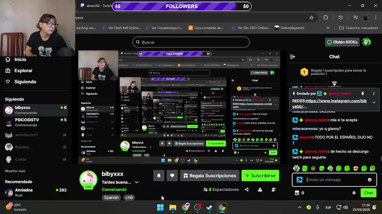The width and height of the screenshot is (382, 214).
Task: Open the user profile avatar menu
Action: point(366,42)
